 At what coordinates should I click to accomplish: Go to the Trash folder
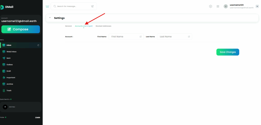point(9,91)
